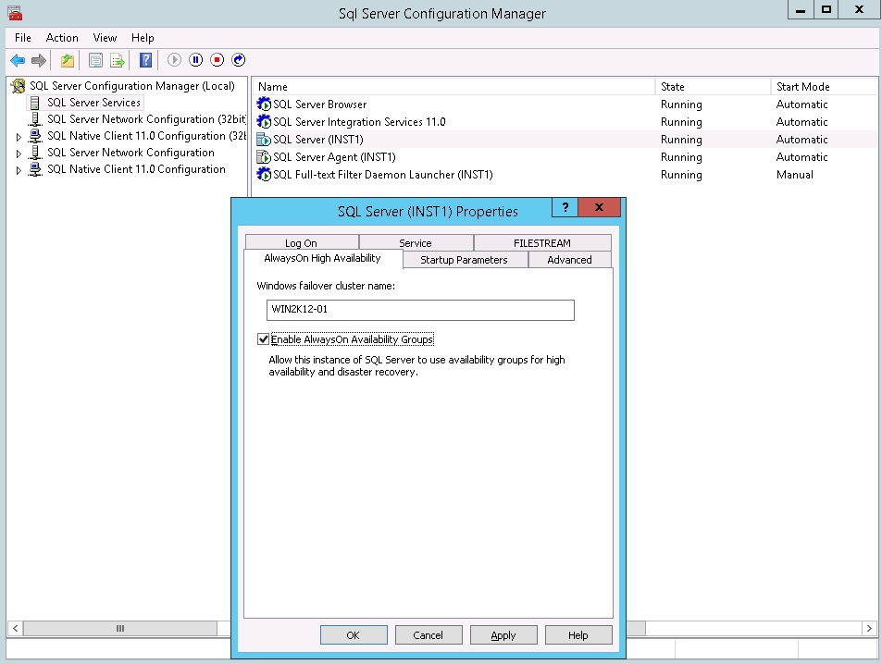This screenshot has height=664, width=882.
Task: Expand the last SQL Native Client 11.0 Configuration node
Action: pyautogui.click(x=19, y=170)
